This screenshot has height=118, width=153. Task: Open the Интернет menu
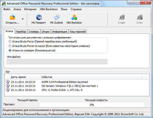click(30, 9)
